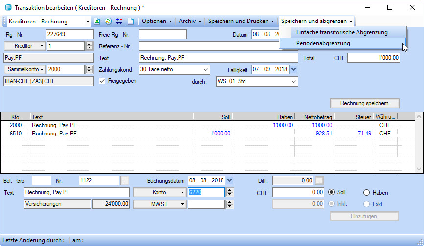Image resolution: width=424 pixels, height=246 pixels.
Task: Click the Rechnung speichern button
Action: (364, 103)
